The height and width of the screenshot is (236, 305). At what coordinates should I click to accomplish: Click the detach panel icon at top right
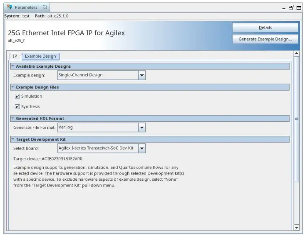click(x=291, y=8)
